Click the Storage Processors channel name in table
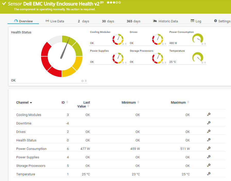The width and height of the screenshot is (231, 181). (31, 166)
